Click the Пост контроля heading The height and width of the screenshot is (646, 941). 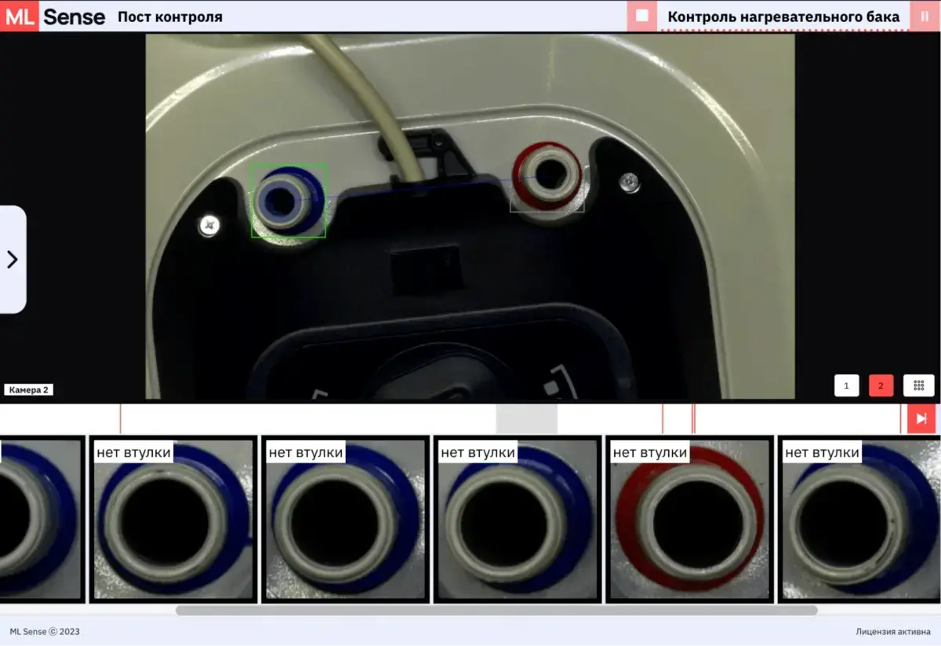(x=170, y=16)
